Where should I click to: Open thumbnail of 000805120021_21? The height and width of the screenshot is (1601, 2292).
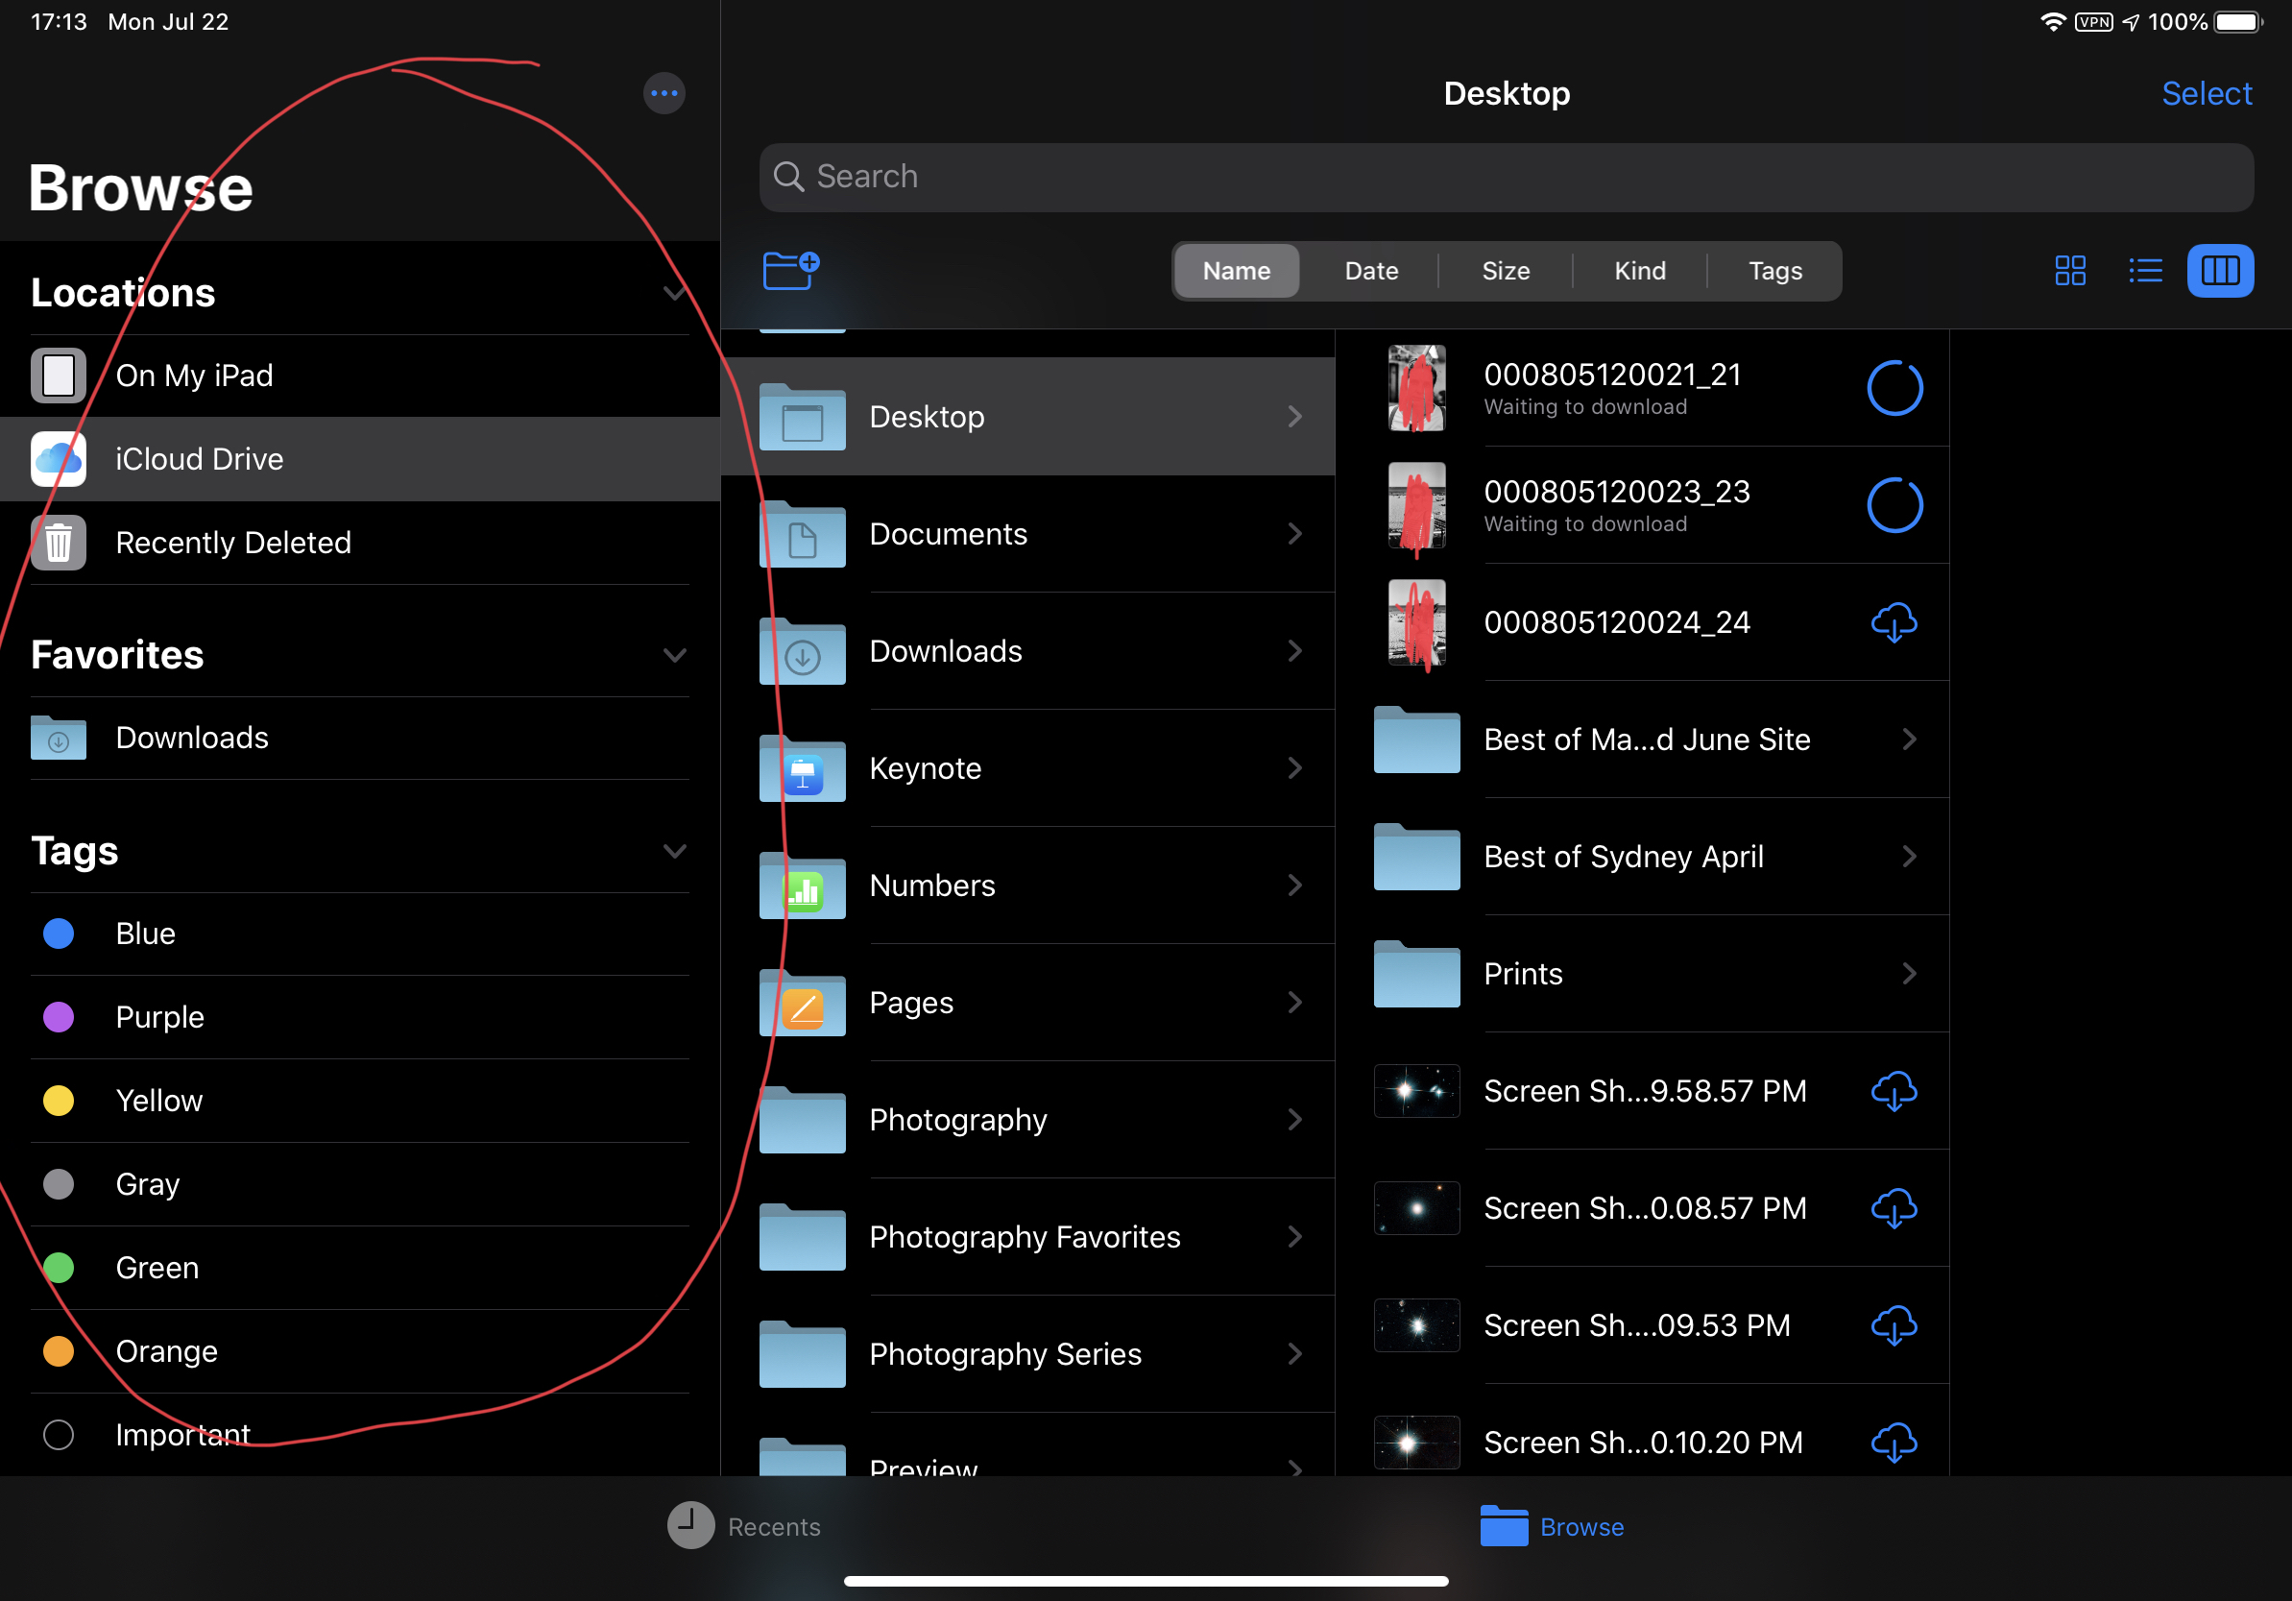click(1416, 387)
